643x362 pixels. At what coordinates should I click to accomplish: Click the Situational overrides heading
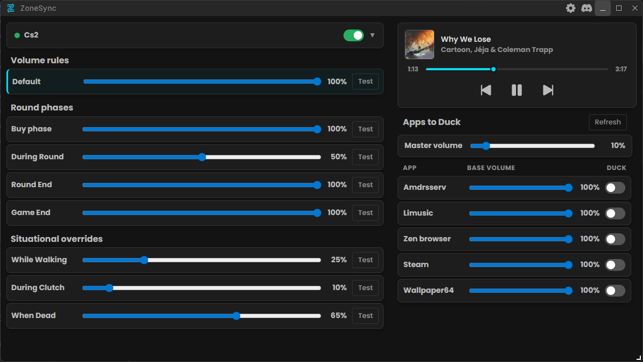(57, 239)
